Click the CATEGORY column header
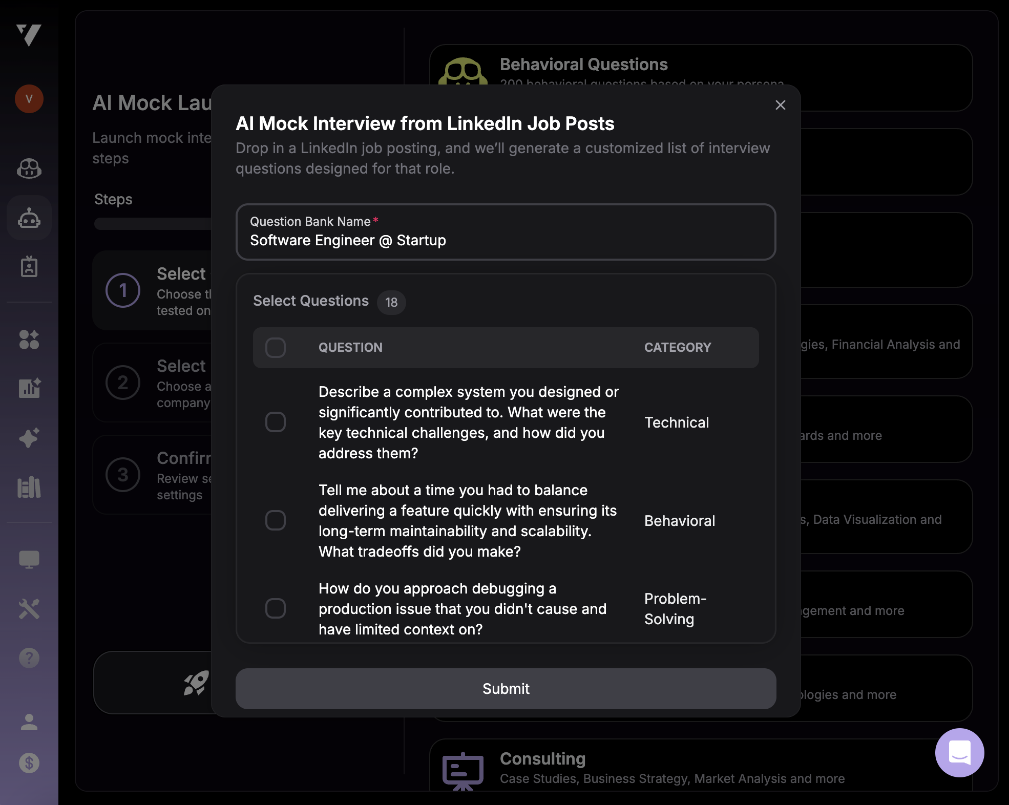This screenshot has height=805, width=1009. point(677,348)
